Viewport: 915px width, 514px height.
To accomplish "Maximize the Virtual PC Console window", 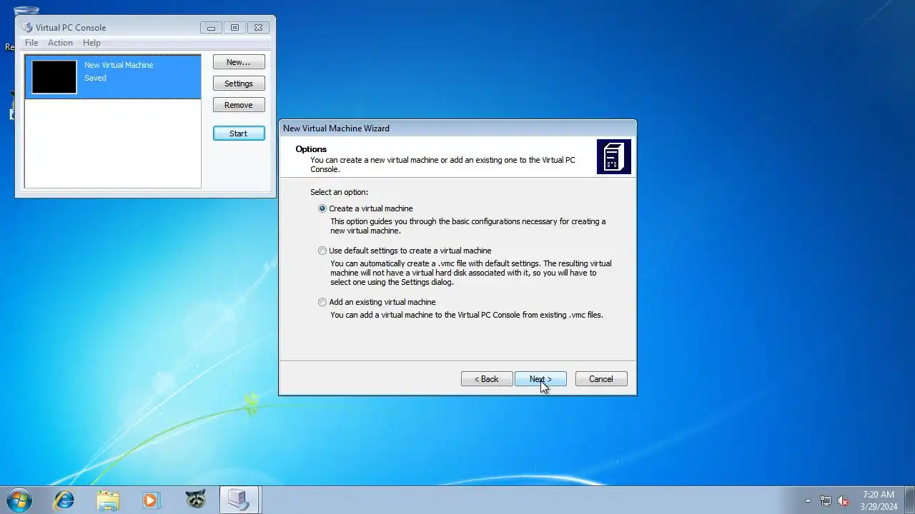I will click(x=234, y=27).
